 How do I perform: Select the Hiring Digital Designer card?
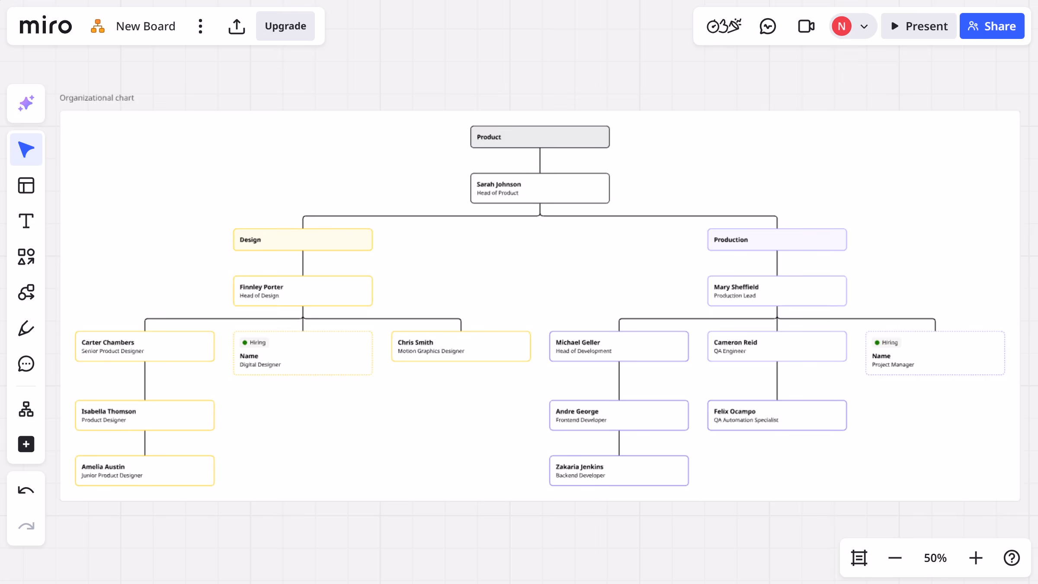tap(303, 353)
